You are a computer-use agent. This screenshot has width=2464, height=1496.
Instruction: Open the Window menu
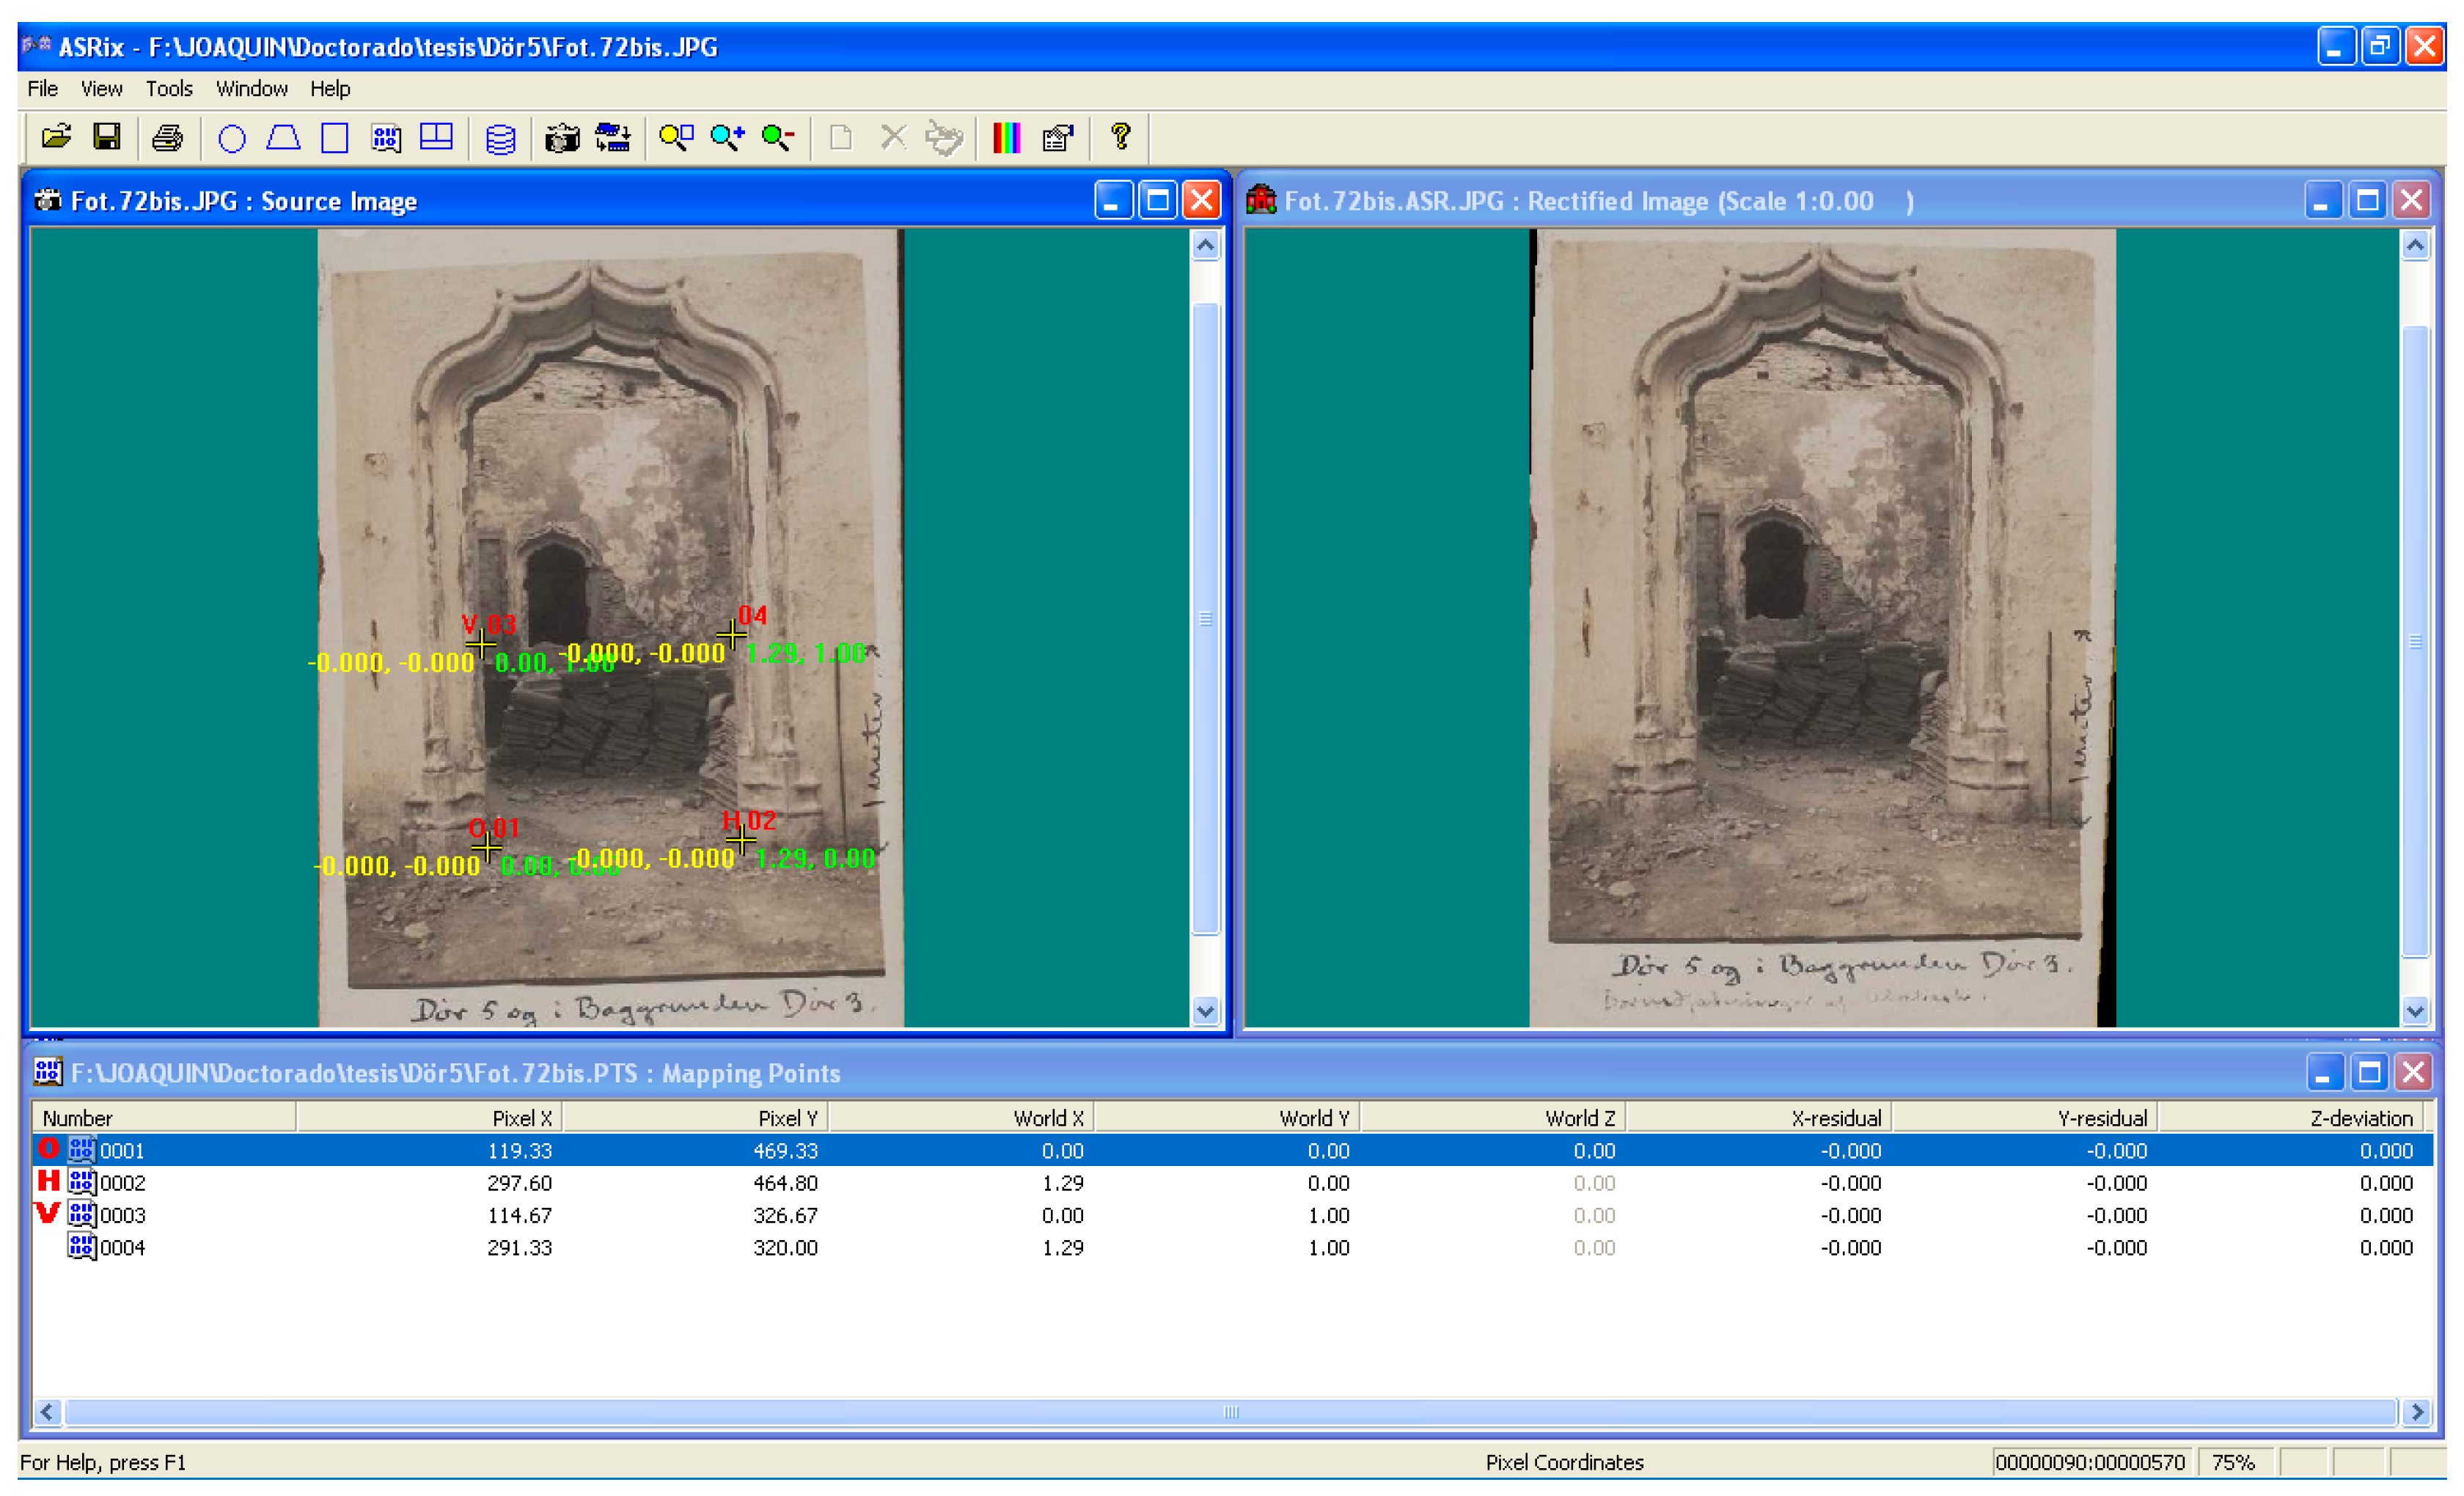(251, 89)
